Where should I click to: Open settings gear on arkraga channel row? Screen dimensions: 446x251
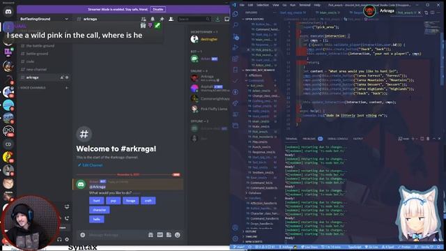pyautogui.click(x=67, y=77)
